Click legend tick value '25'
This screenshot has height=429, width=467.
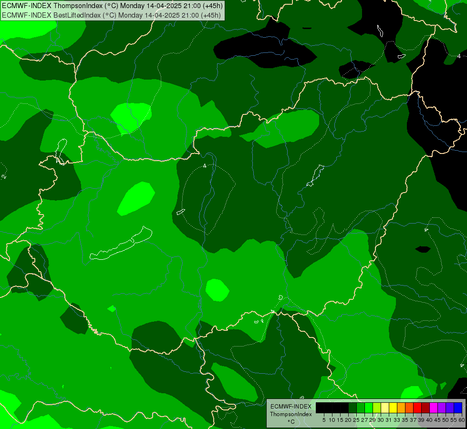356,420
